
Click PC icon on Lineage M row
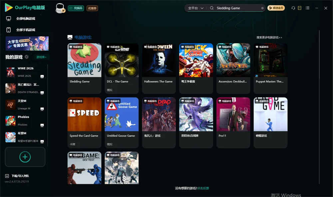(42, 109)
